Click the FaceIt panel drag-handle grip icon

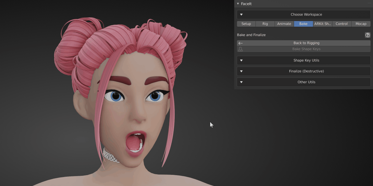click(x=369, y=4)
